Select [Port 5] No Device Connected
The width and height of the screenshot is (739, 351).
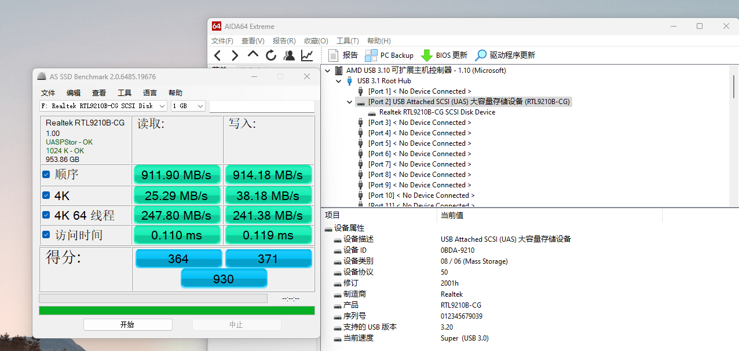coord(414,143)
